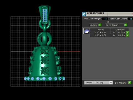Screen dimensions: 133x100
Task: Click the Update button label
Action: tap(93, 25)
